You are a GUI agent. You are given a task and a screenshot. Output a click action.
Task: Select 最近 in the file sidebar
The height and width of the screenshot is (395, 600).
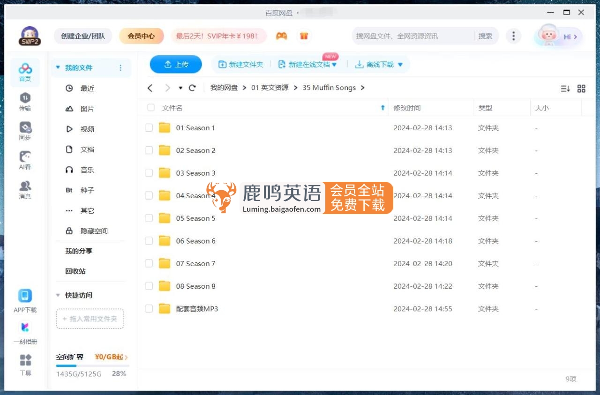tap(87, 88)
